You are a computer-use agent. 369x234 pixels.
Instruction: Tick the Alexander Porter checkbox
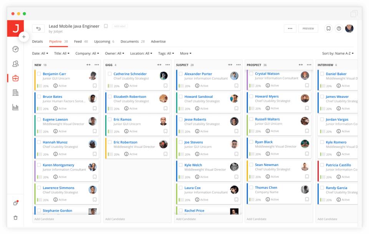(180, 74)
